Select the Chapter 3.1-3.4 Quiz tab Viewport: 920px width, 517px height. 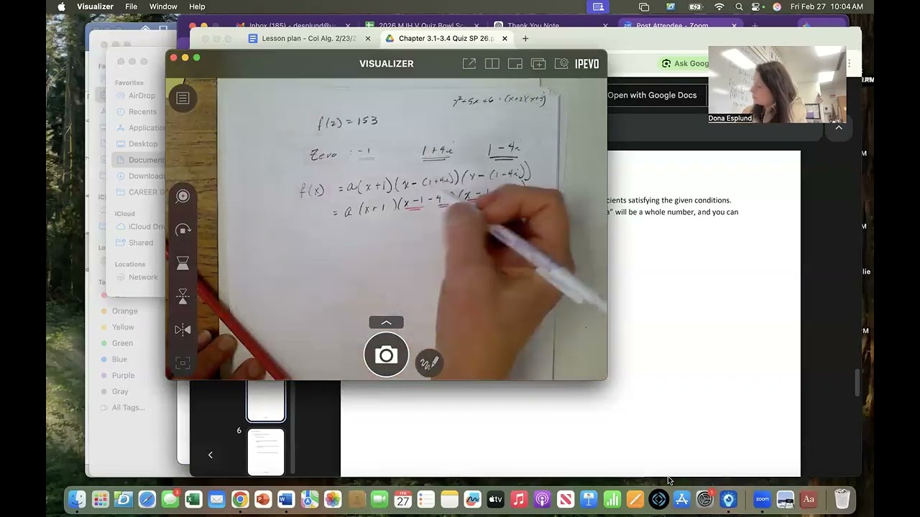[x=446, y=39]
